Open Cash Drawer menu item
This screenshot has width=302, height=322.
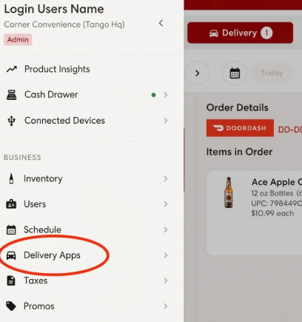(x=87, y=95)
